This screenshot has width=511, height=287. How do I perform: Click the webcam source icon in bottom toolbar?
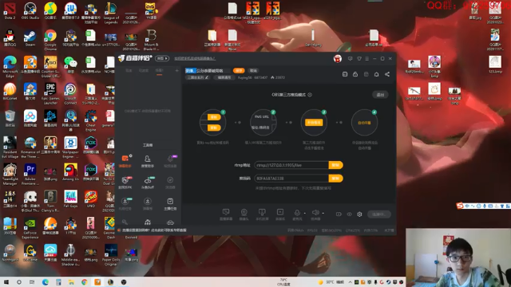[x=244, y=214]
